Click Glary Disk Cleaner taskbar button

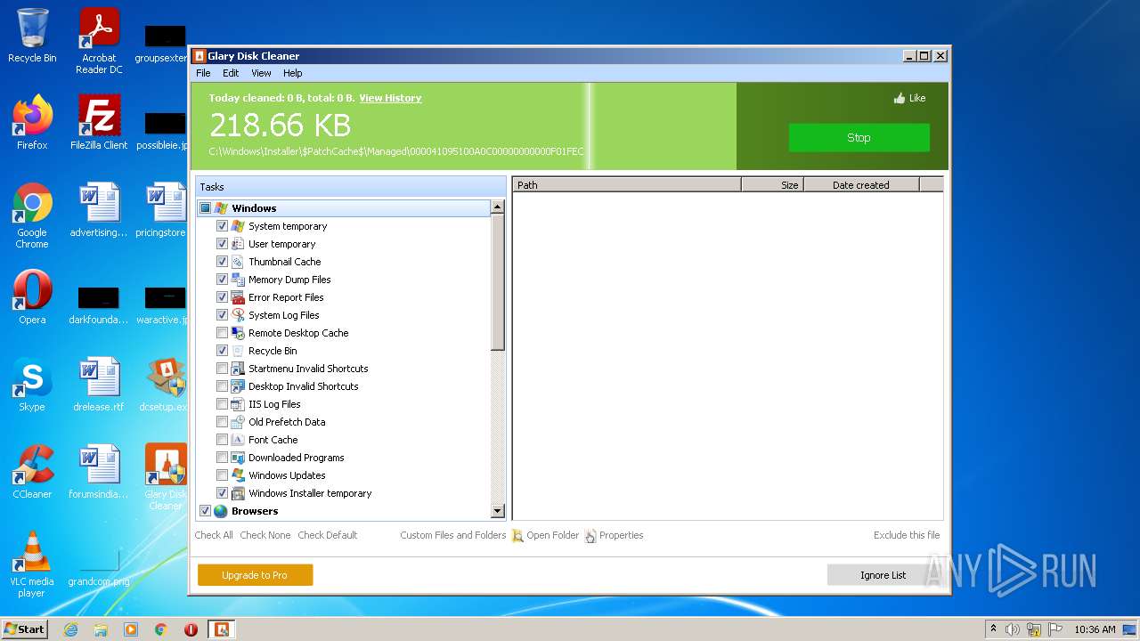(221, 629)
